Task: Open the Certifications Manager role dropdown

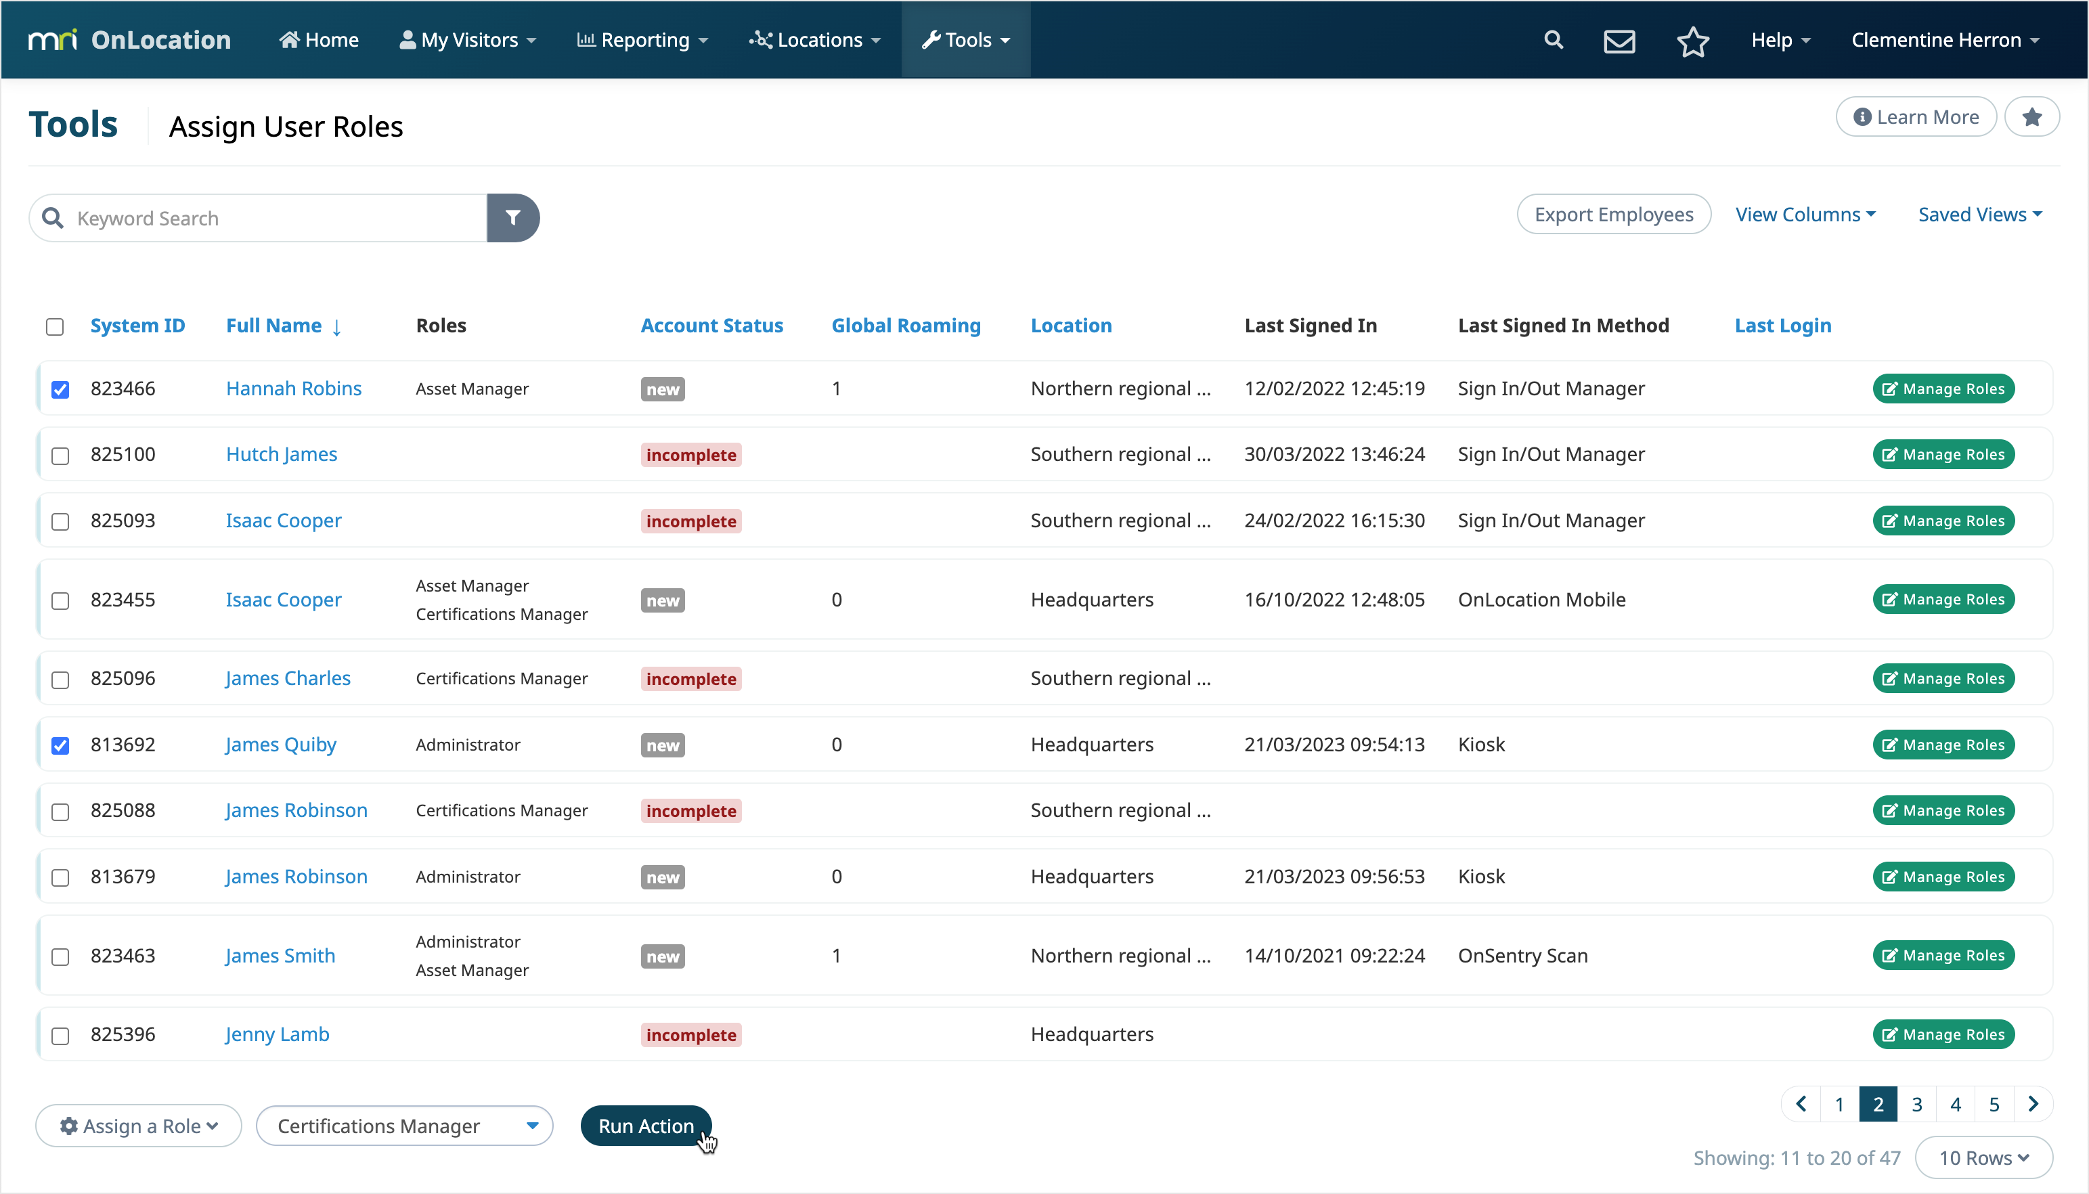Action: tap(404, 1126)
